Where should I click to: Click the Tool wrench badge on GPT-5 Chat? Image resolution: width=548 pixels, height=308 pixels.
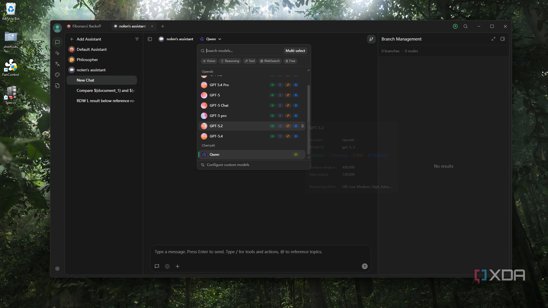tap(288, 105)
